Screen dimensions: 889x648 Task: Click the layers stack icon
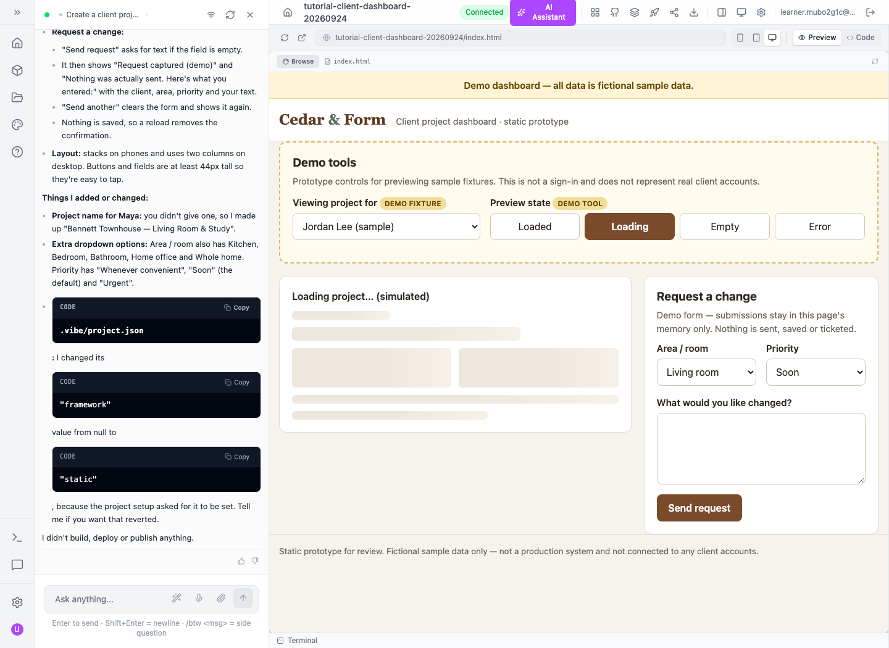635,12
